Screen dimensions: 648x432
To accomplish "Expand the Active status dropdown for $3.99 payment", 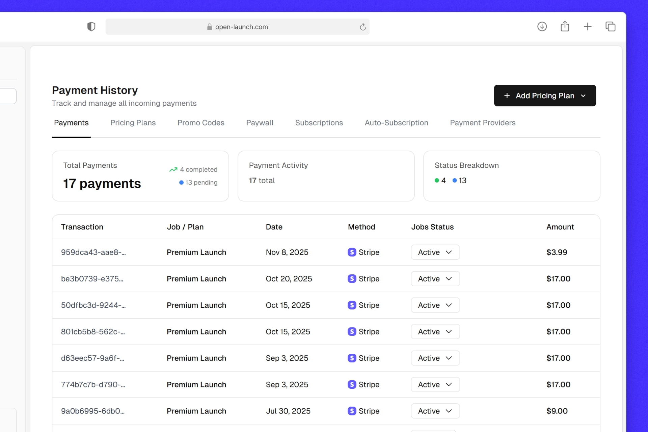I will tap(435, 252).
